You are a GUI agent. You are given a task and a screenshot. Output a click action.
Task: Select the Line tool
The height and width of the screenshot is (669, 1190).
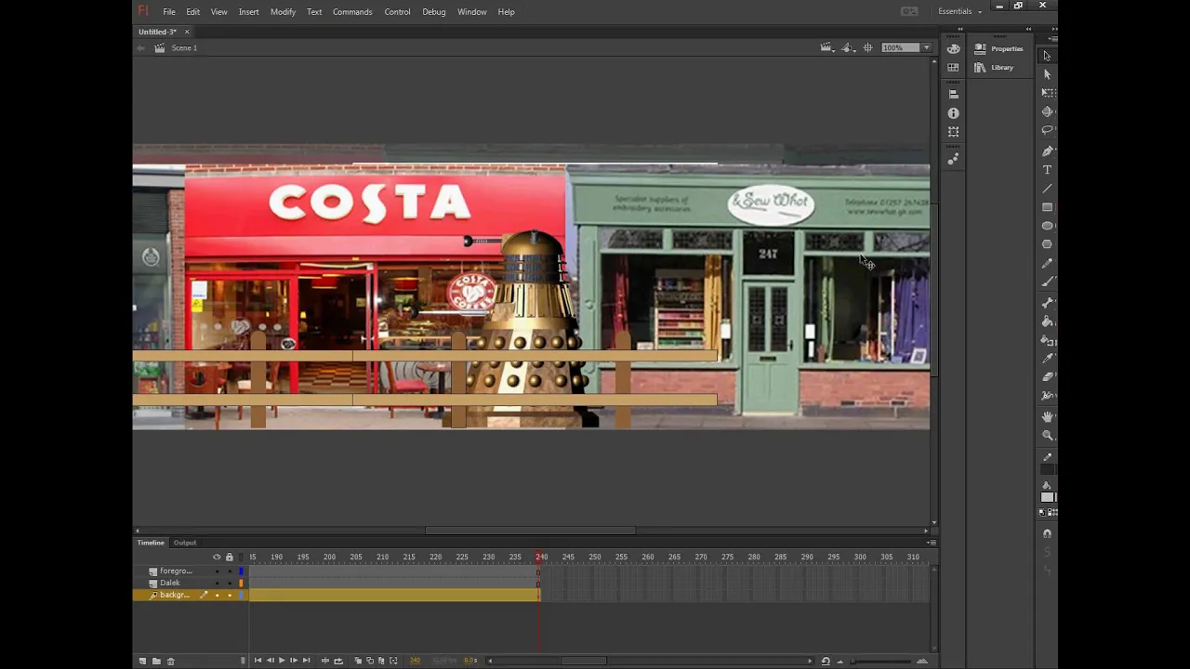[x=1048, y=189]
